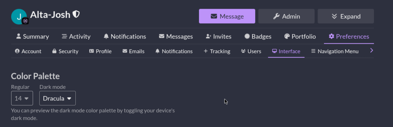
Task: Click the bell icon on the Notifications main tab
Action: [x=106, y=36]
